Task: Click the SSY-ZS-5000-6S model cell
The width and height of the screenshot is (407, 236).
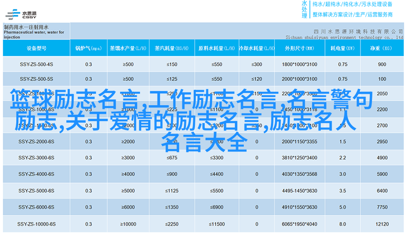Action: [x=36, y=191]
